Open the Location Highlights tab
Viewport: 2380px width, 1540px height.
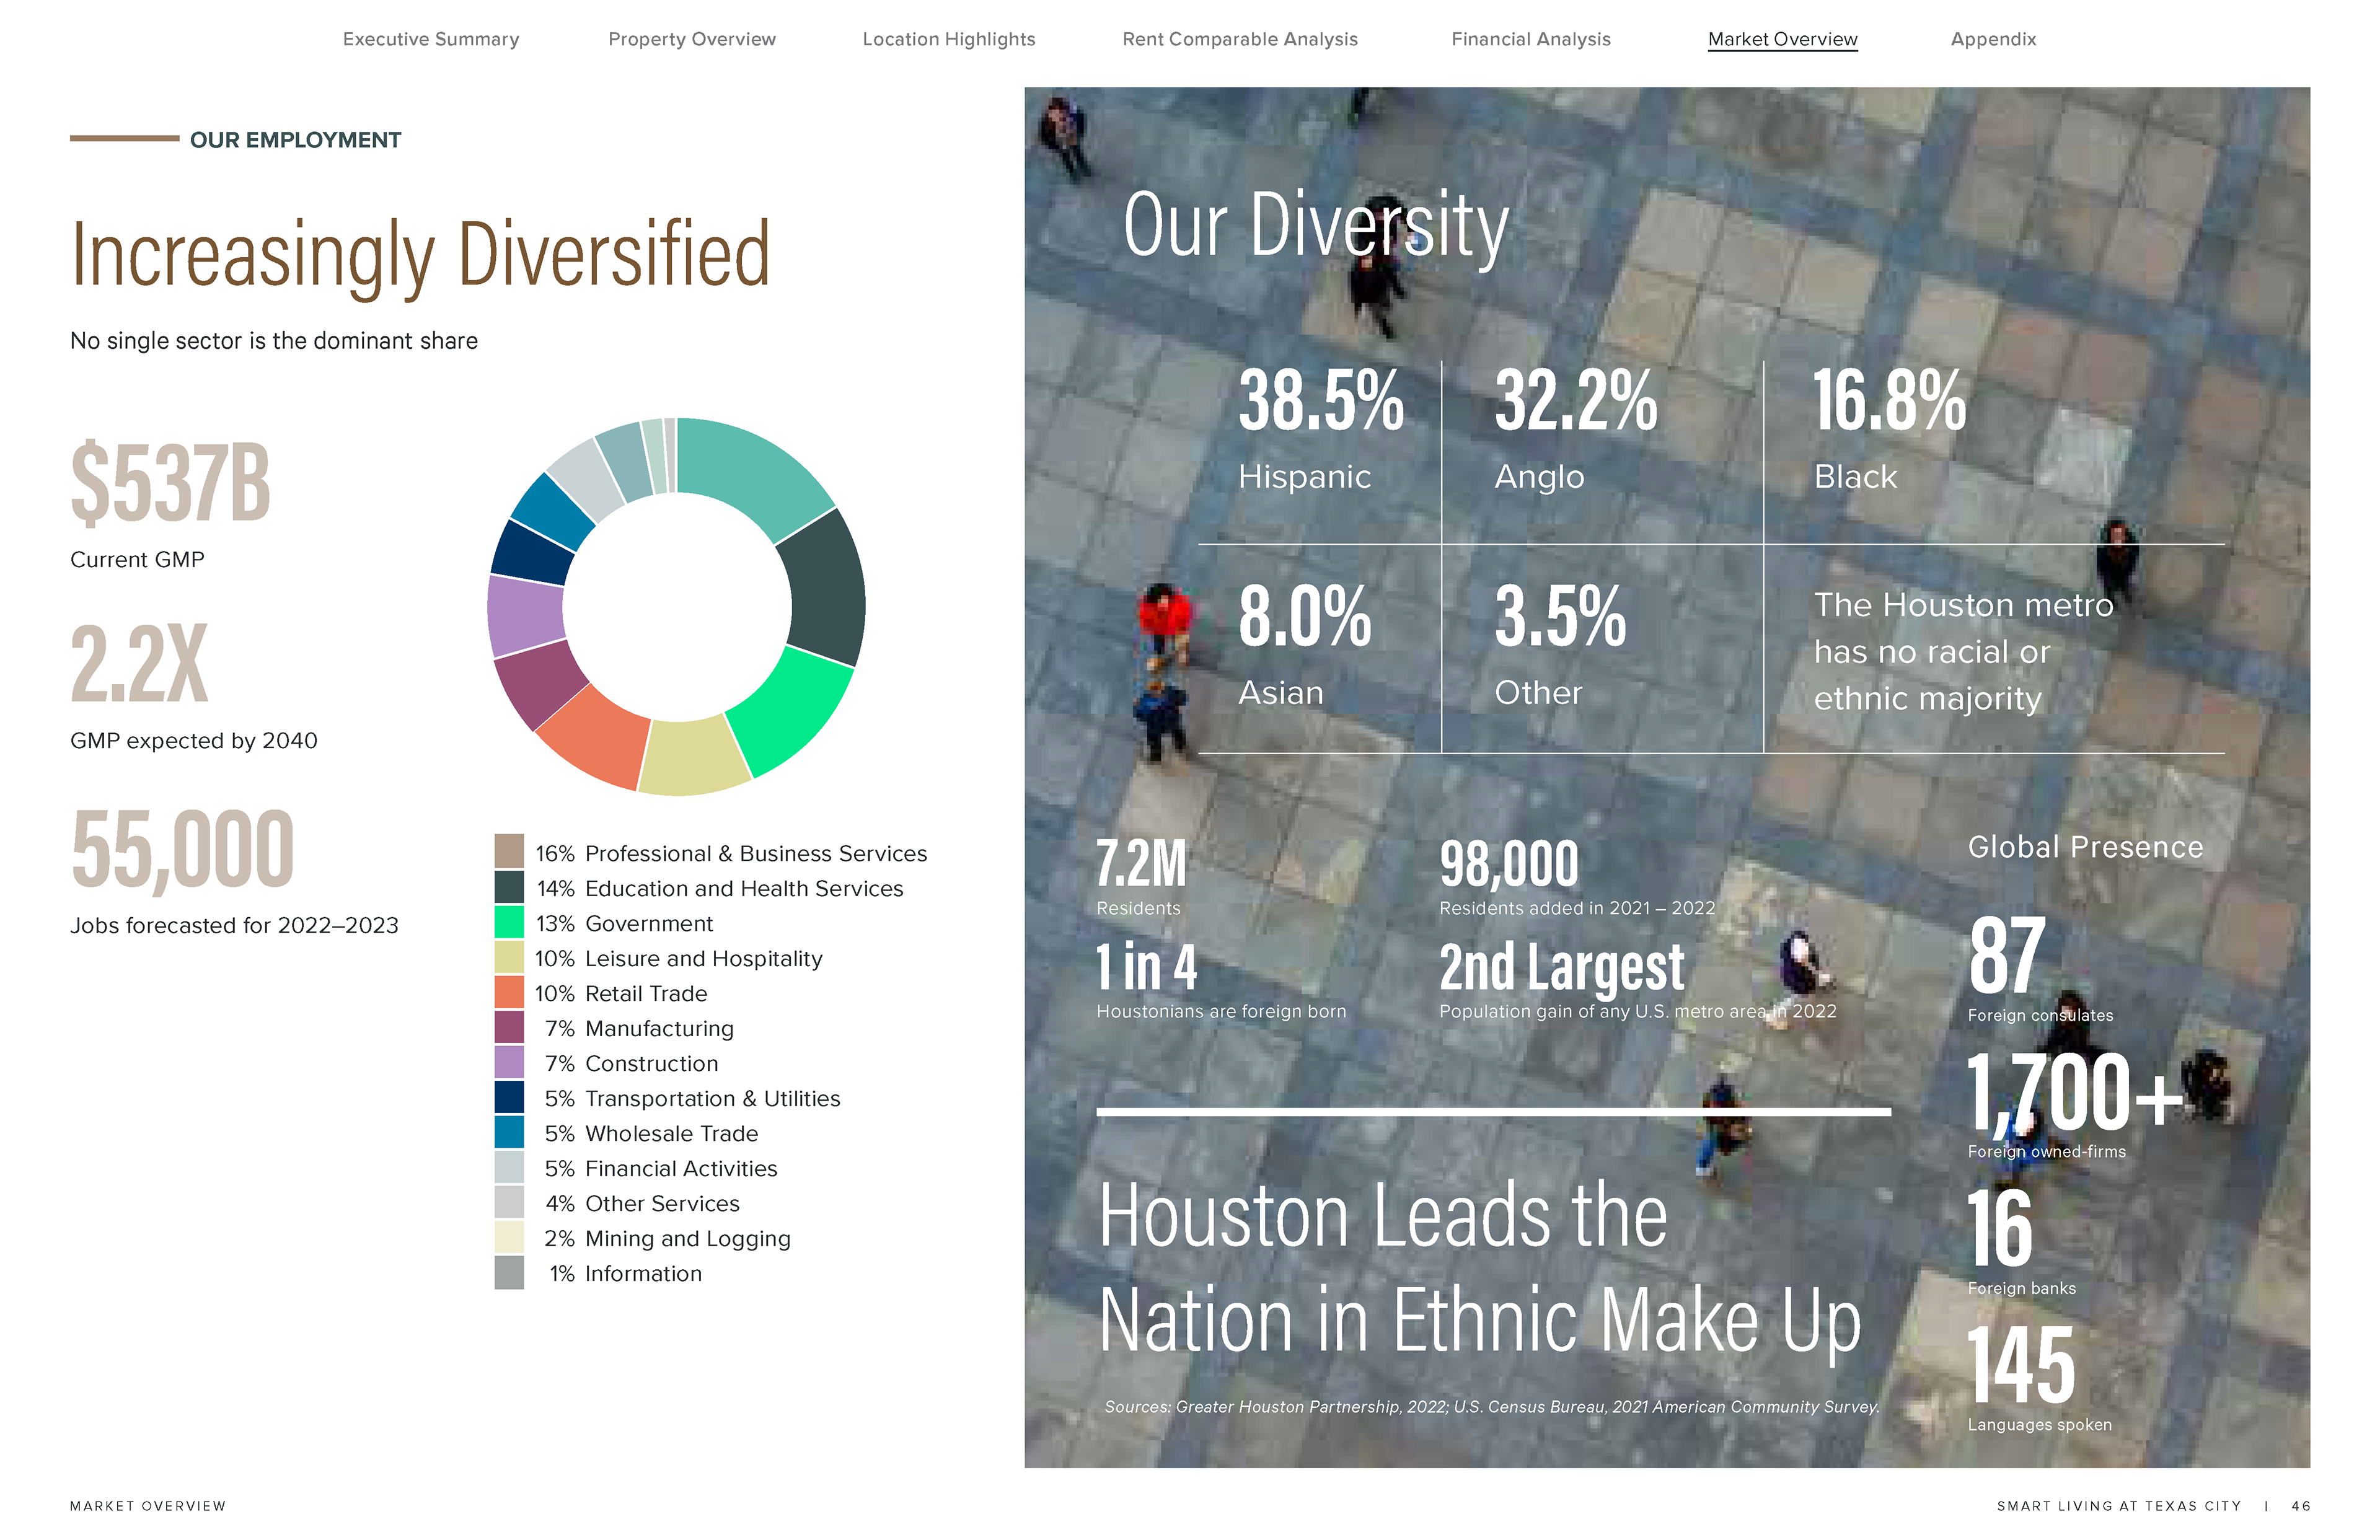(x=948, y=39)
